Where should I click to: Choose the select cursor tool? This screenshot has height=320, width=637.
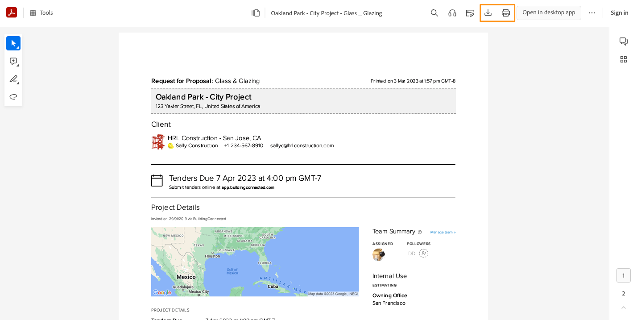pos(13,43)
